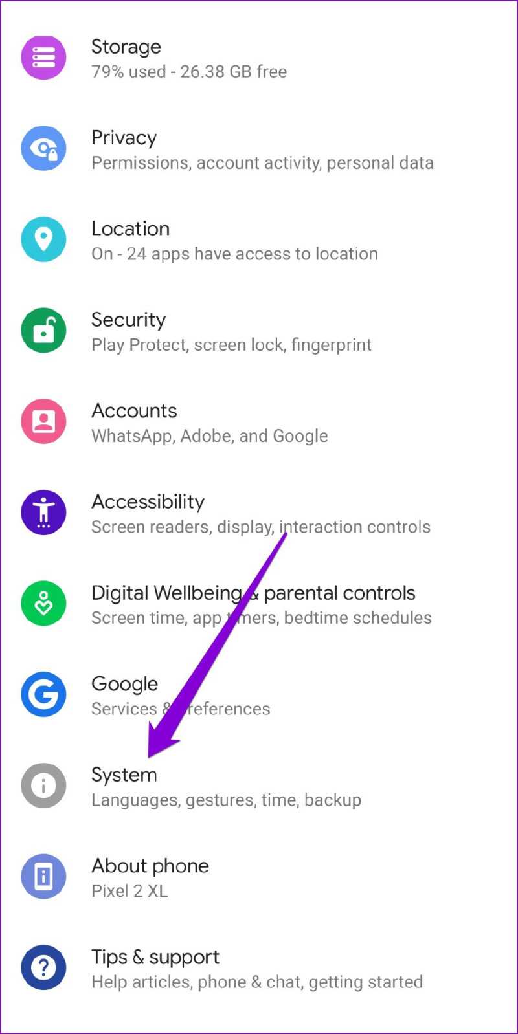Tap the Privacy eye-lock icon
Viewport: 518px width, 1034px height.
click(x=43, y=149)
